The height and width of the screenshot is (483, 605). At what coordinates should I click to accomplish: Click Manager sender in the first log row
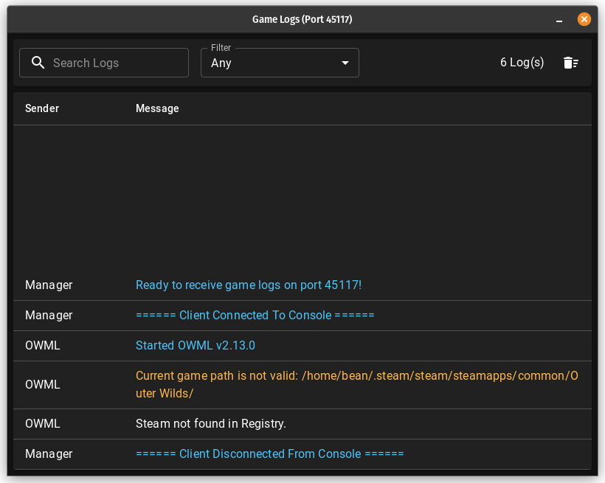(49, 285)
